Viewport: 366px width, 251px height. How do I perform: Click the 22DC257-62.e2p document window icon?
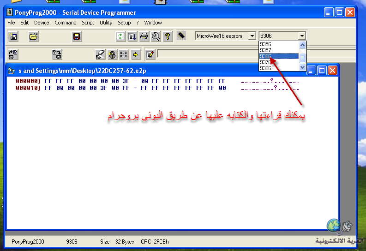[x=12, y=71]
